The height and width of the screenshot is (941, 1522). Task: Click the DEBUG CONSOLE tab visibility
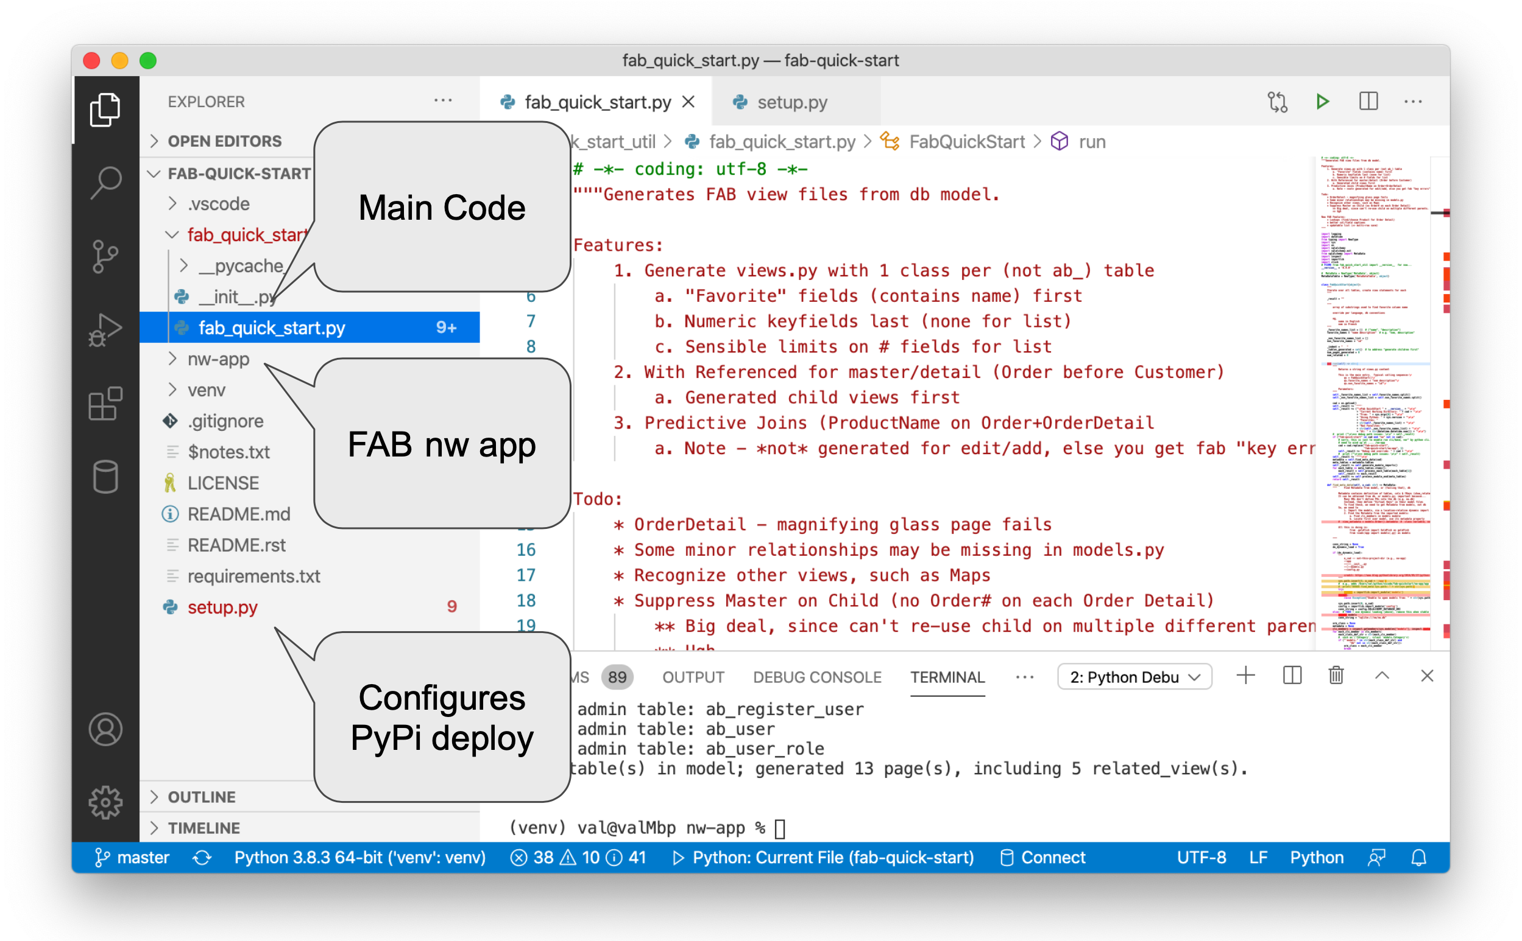pyautogui.click(x=816, y=676)
